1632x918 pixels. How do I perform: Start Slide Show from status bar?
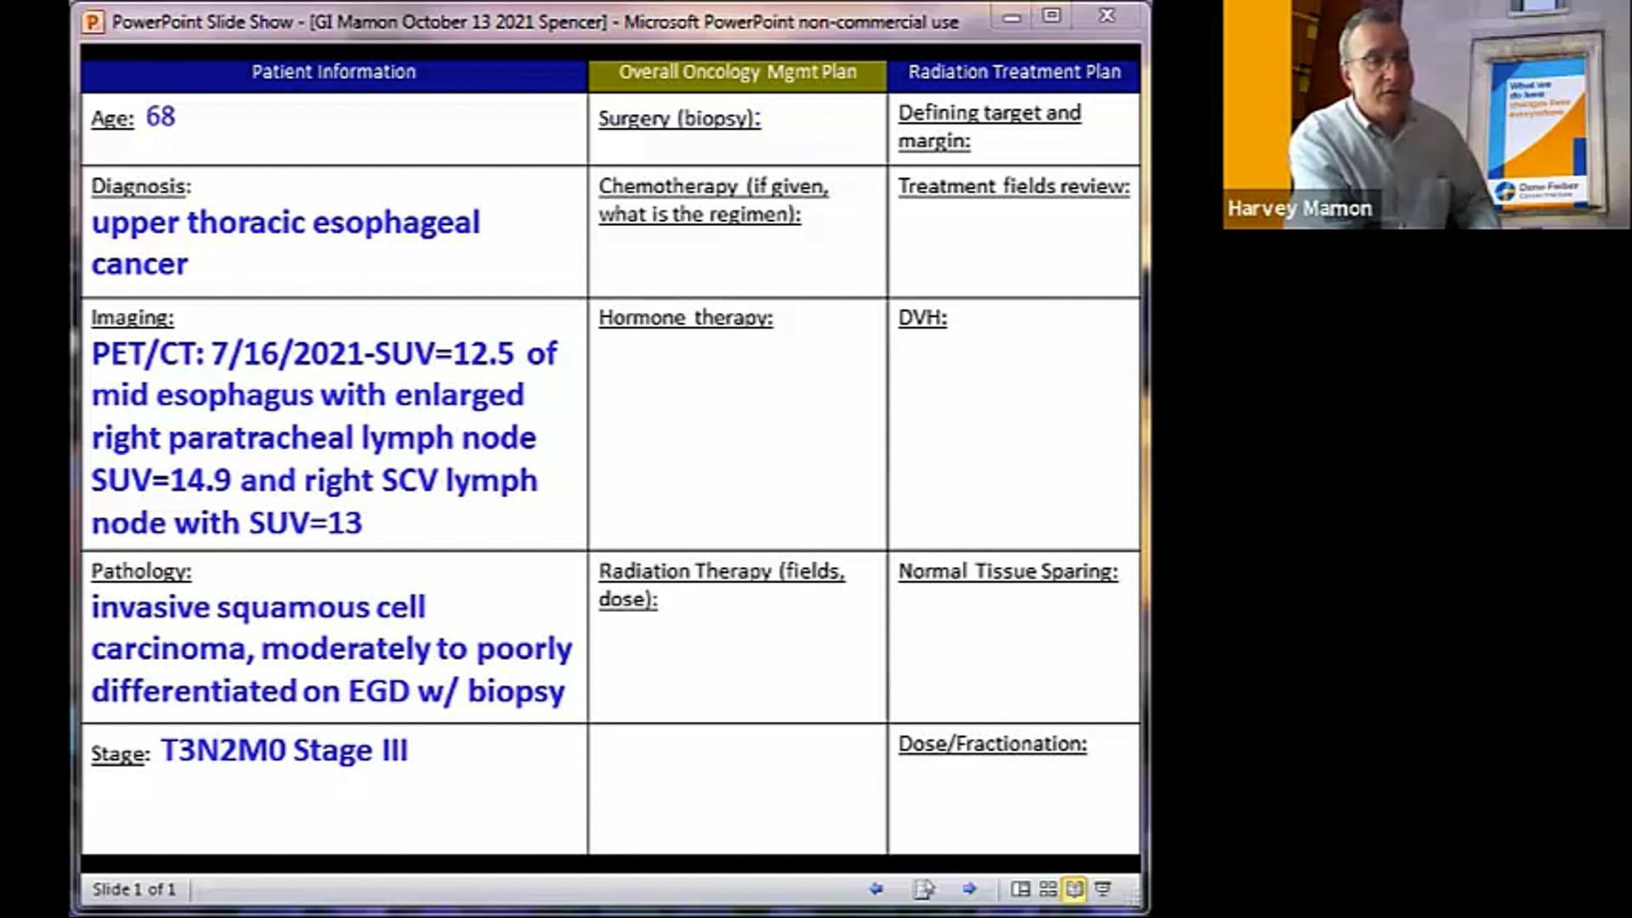click(1103, 889)
